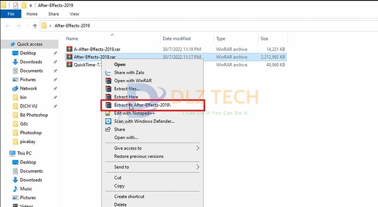Choose Share with Zalo
Image resolution: width=378 pixels, height=207 pixels.
(x=129, y=73)
